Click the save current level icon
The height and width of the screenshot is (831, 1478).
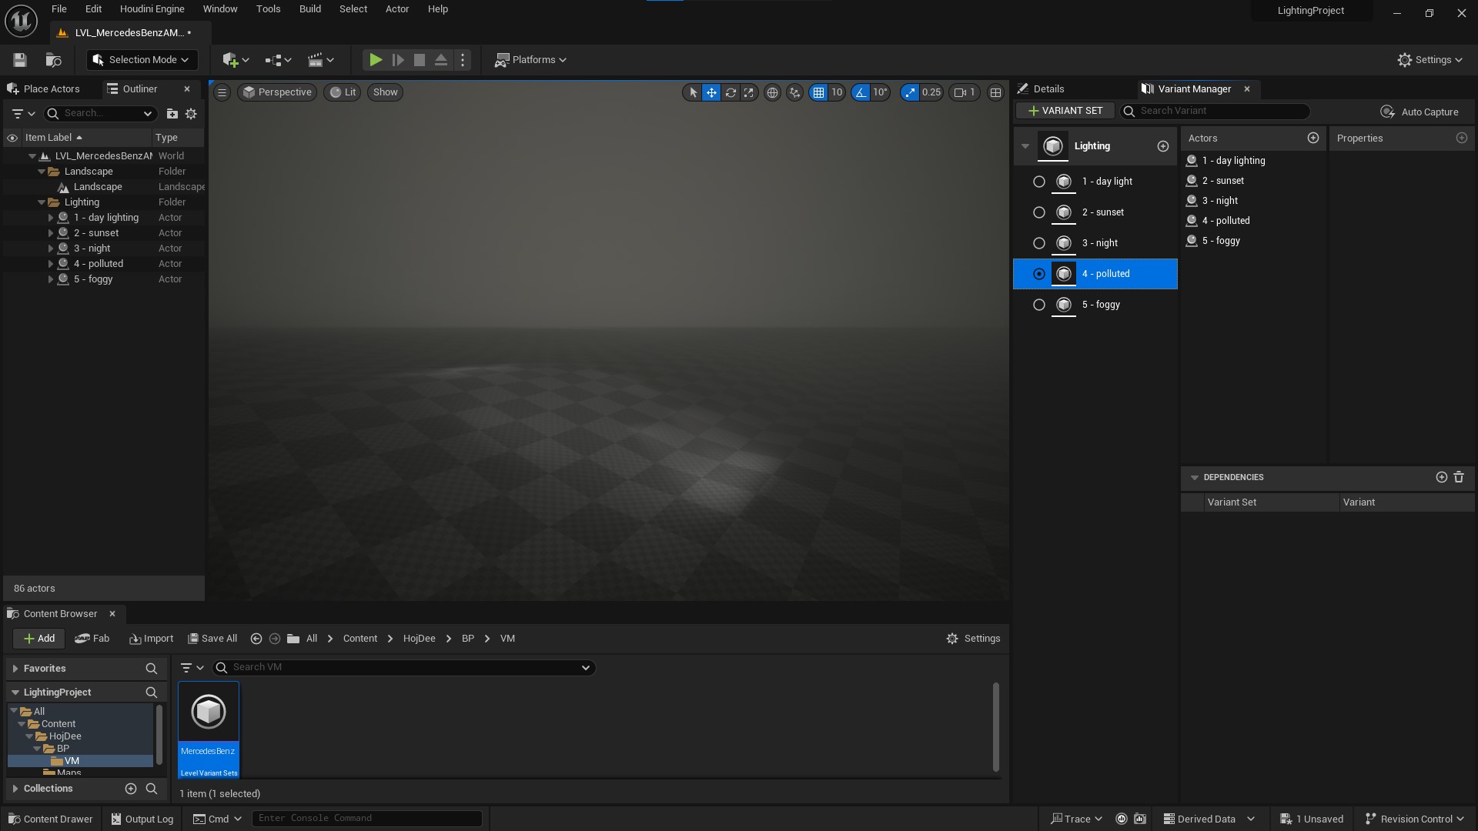pyautogui.click(x=20, y=60)
